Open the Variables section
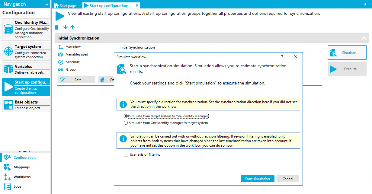 click(26, 69)
